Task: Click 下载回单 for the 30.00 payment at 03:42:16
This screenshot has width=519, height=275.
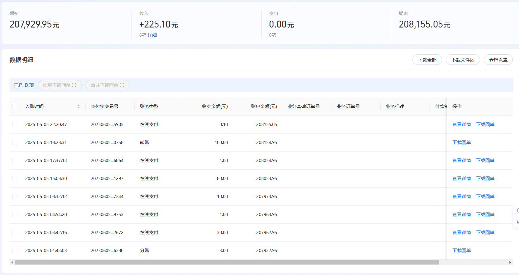Action: tap(485, 232)
